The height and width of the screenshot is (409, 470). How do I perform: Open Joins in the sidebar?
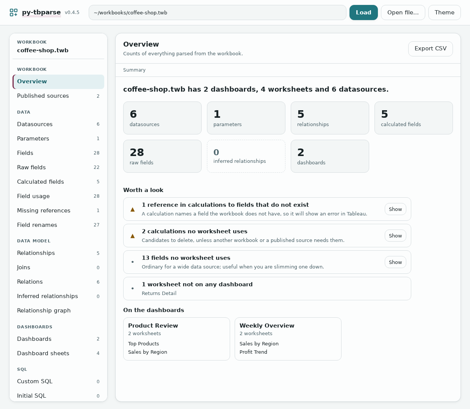pos(58,267)
